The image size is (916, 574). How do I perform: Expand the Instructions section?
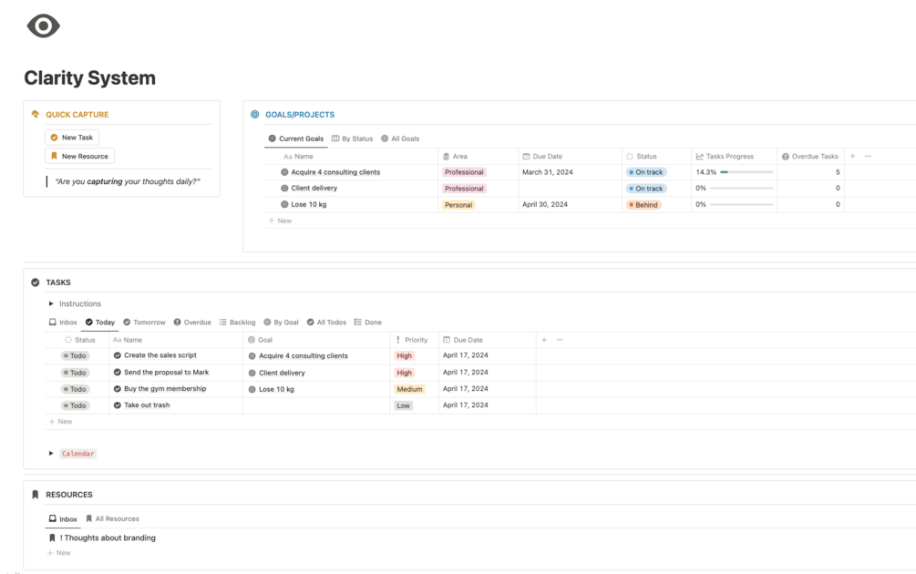[x=51, y=303]
